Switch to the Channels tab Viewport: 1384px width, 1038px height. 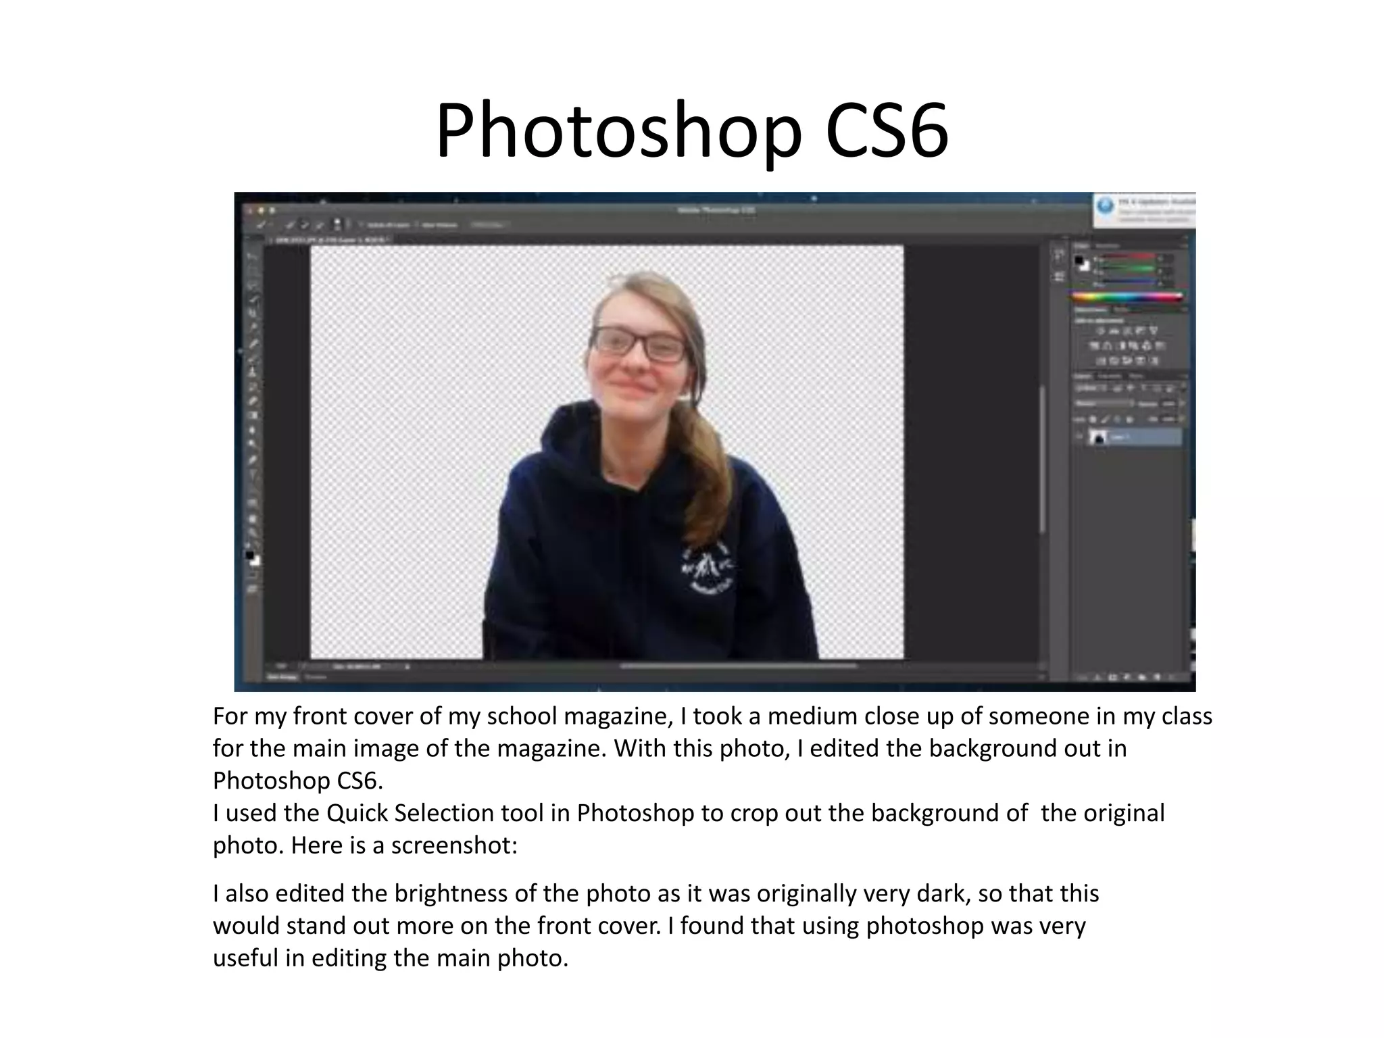point(1109,376)
